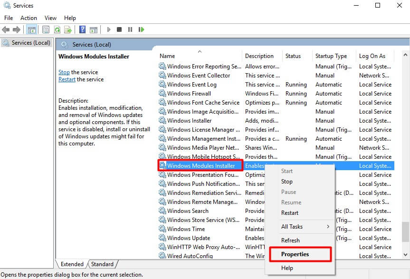
Task: Click the Forward arrow toolbar icon
Action: [x=17, y=29]
